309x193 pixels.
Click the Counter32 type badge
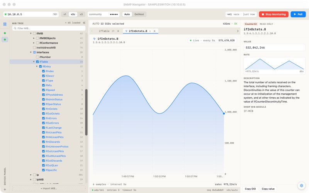point(251,24)
